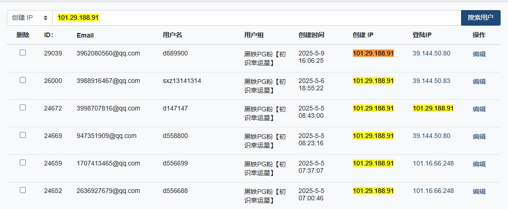Select email 3962080560@qq.com
The width and height of the screenshot is (508, 209).
tap(108, 53)
